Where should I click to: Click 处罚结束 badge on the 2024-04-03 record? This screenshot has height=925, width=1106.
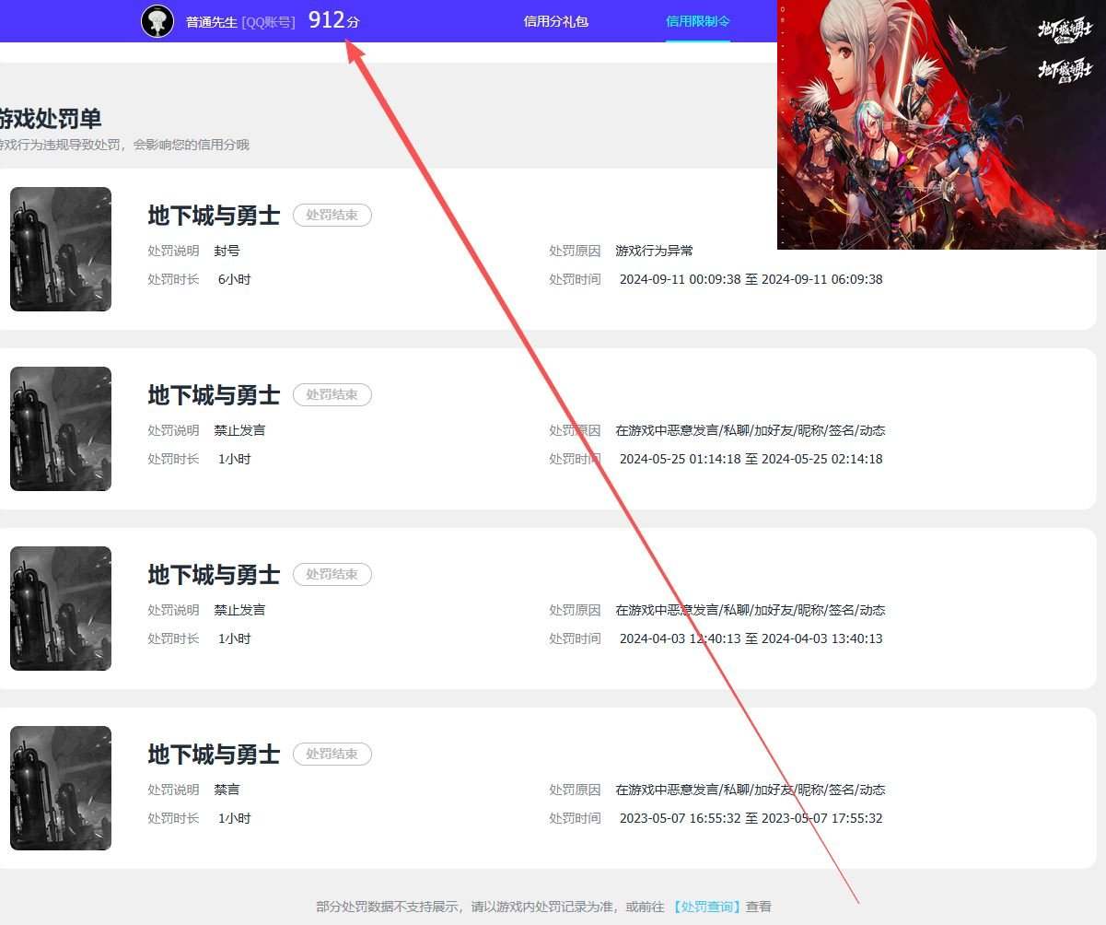332,574
